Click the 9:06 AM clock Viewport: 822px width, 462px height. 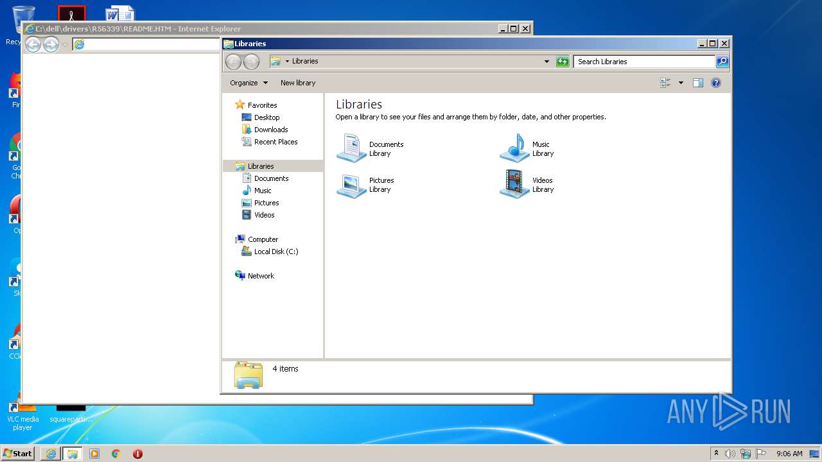click(789, 454)
